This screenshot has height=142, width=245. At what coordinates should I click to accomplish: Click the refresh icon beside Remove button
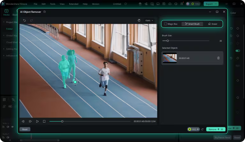pos(202,129)
